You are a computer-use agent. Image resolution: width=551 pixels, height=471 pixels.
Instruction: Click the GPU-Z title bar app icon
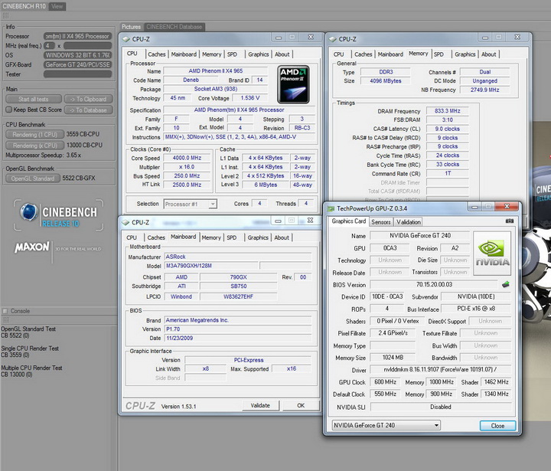pos(331,208)
